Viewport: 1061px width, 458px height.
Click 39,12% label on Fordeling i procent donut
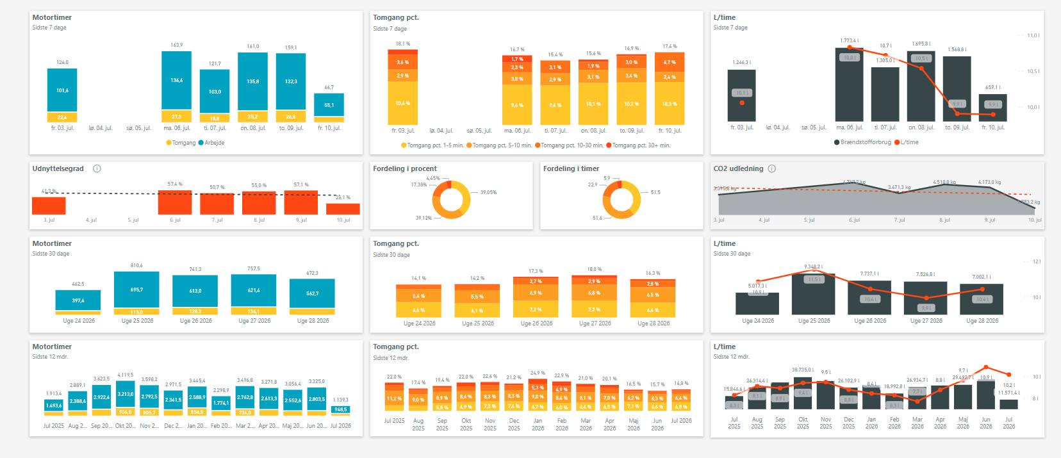click(424, 218)
